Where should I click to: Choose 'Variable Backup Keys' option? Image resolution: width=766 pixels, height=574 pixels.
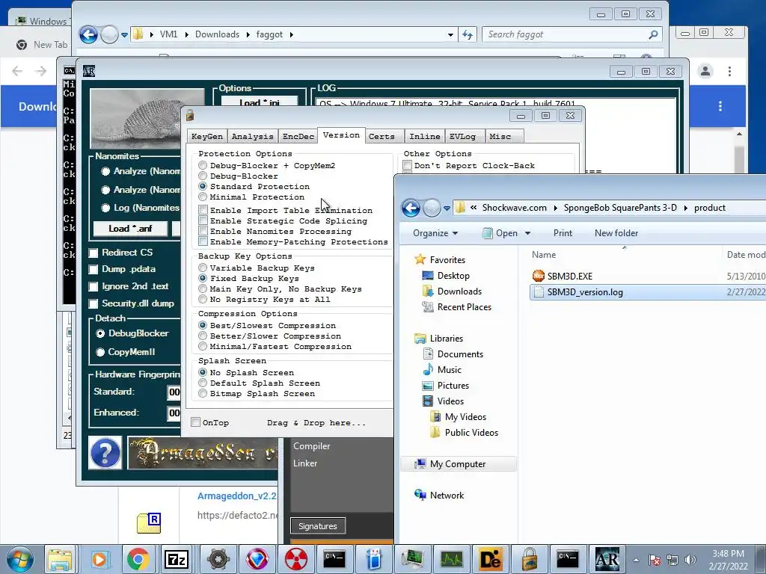pos(203,268)
